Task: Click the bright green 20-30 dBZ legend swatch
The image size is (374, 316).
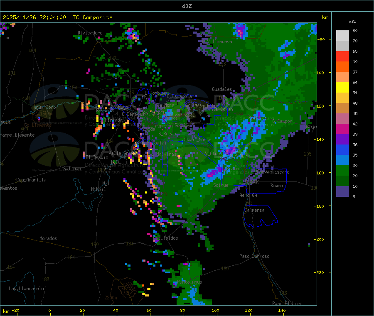Action: (342, 170)
